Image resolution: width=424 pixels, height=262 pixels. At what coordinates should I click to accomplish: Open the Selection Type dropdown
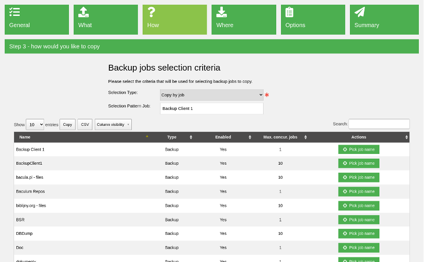(212, 95)
